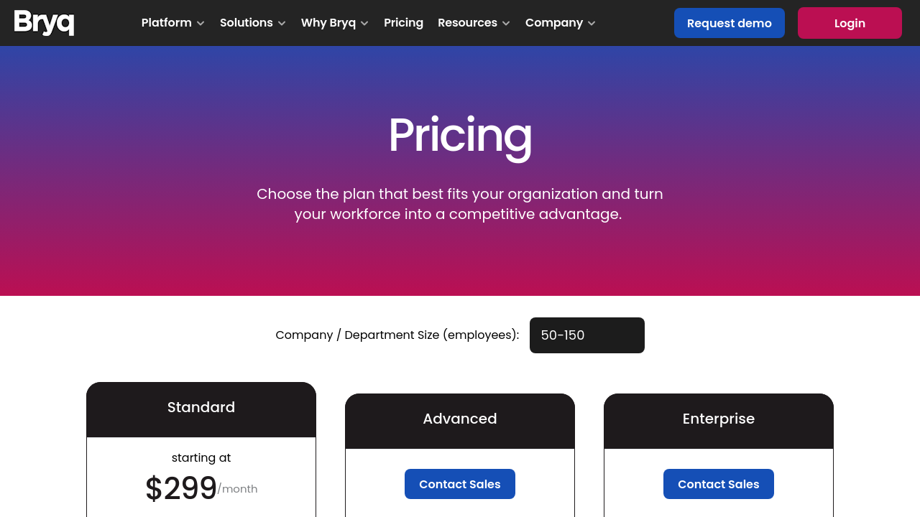The height and width of the screenshot is (517, 920).
Task: Click the Resources chevron arrow
Action: 506,24
